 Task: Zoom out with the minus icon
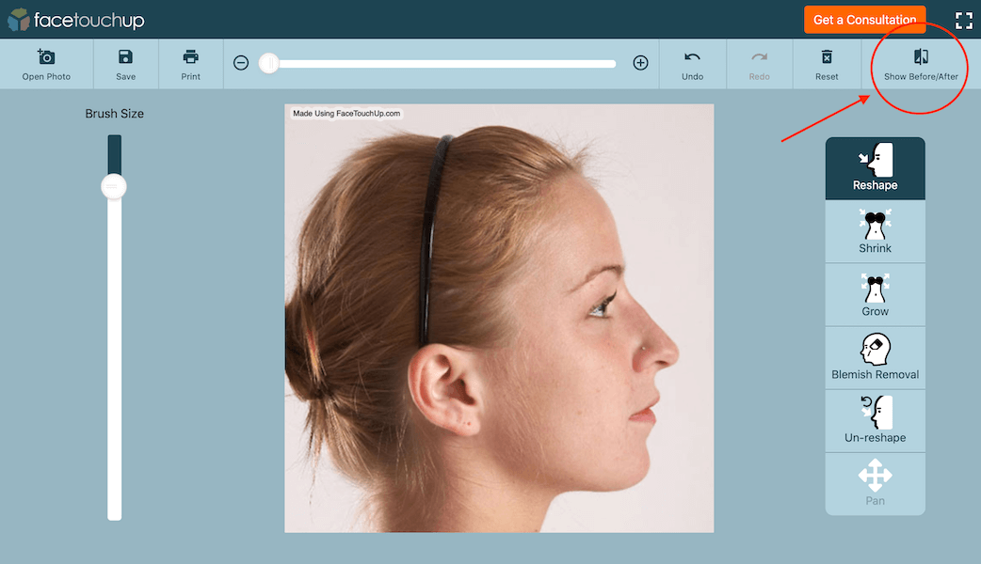(241, 63)
